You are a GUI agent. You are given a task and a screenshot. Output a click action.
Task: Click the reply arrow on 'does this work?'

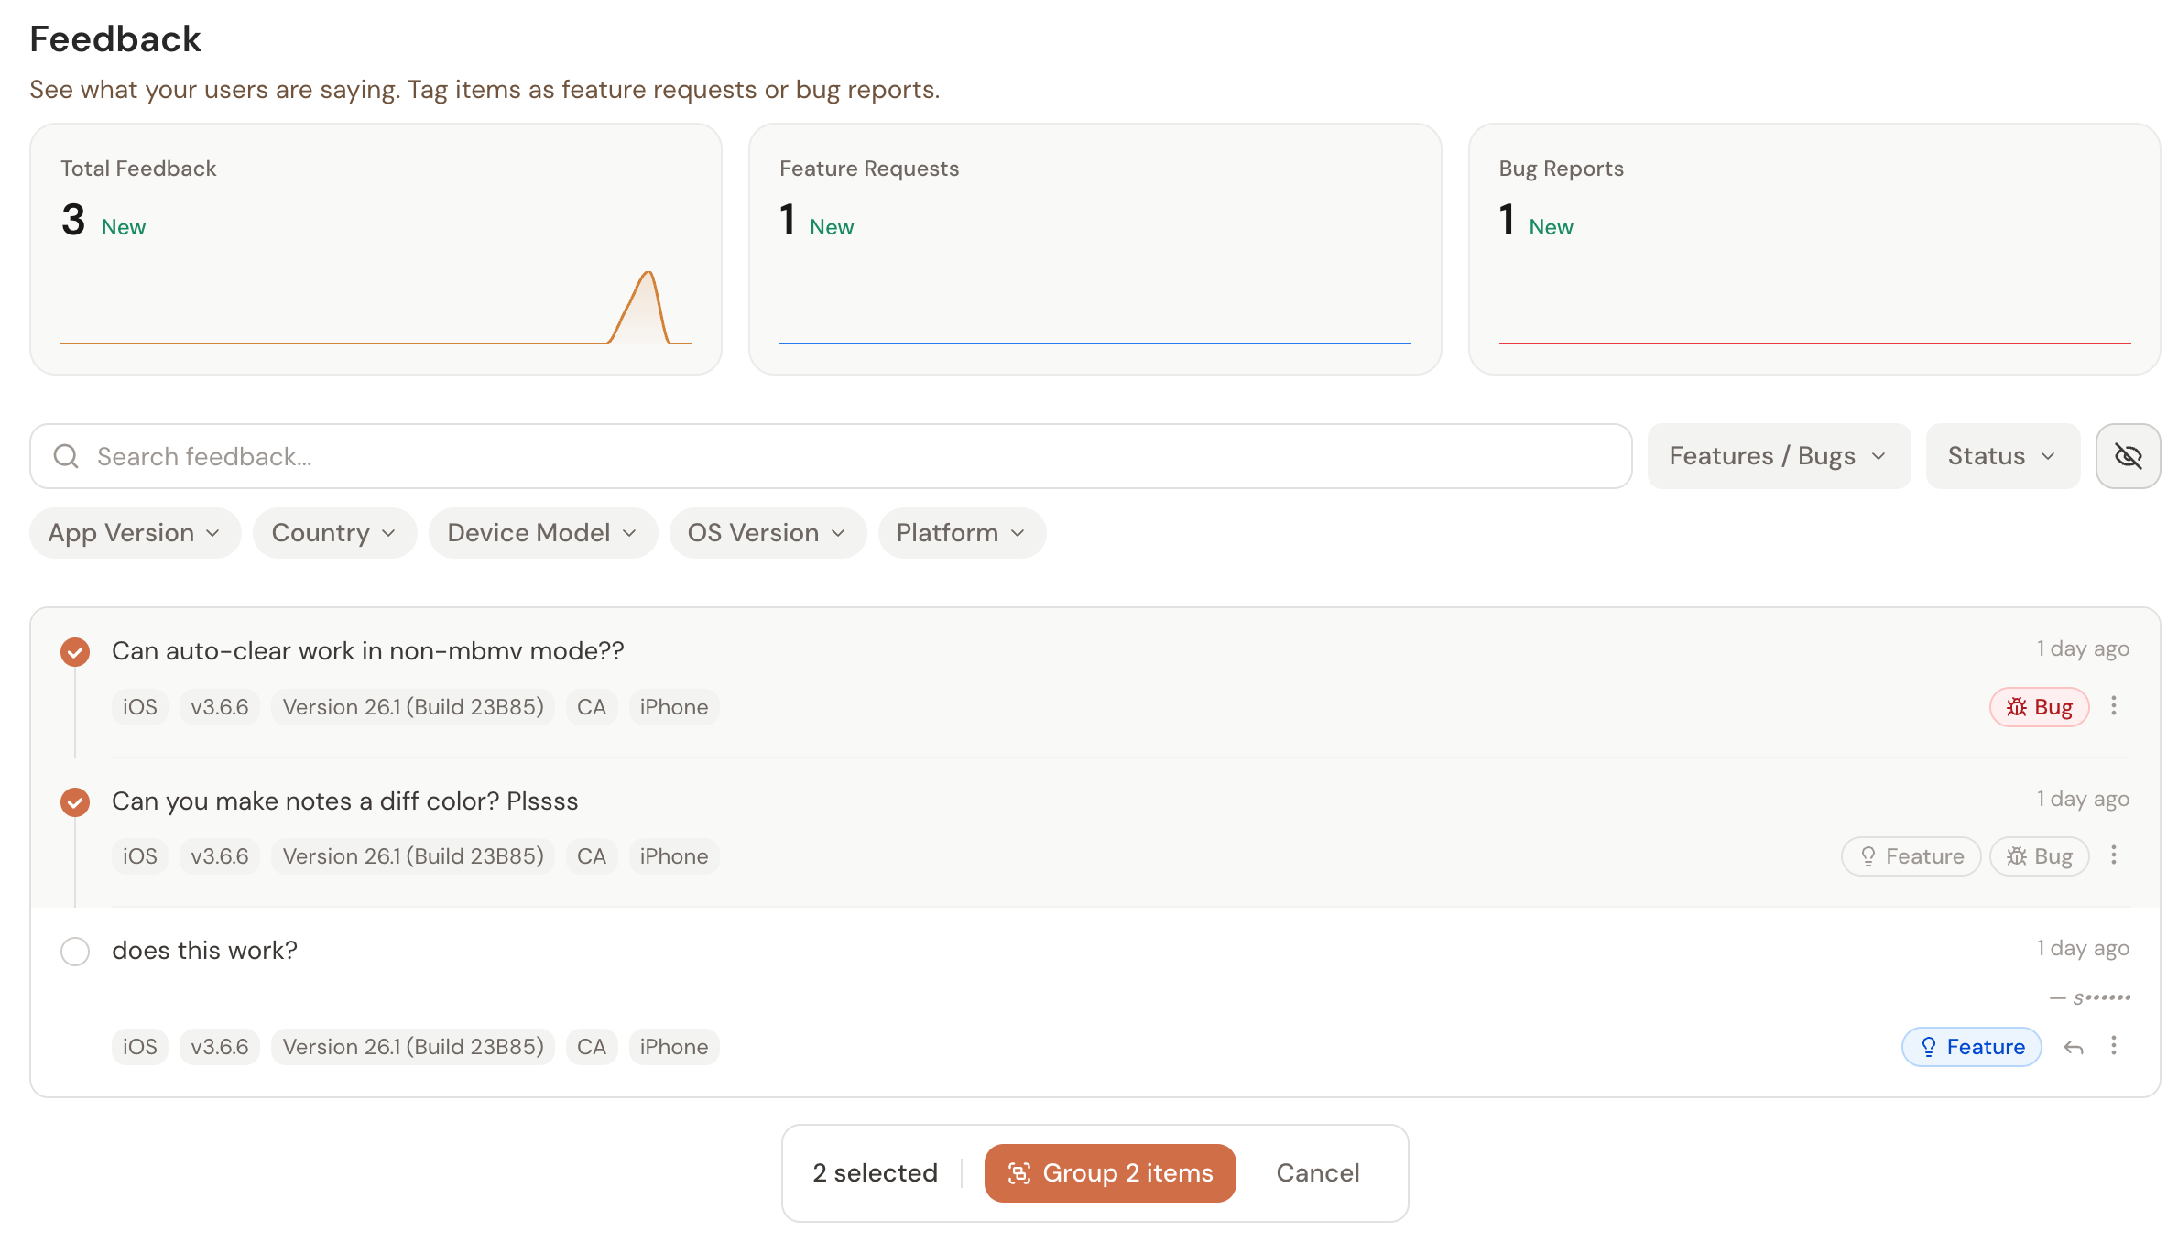pyautogui.click(x=2074, y=1046)
